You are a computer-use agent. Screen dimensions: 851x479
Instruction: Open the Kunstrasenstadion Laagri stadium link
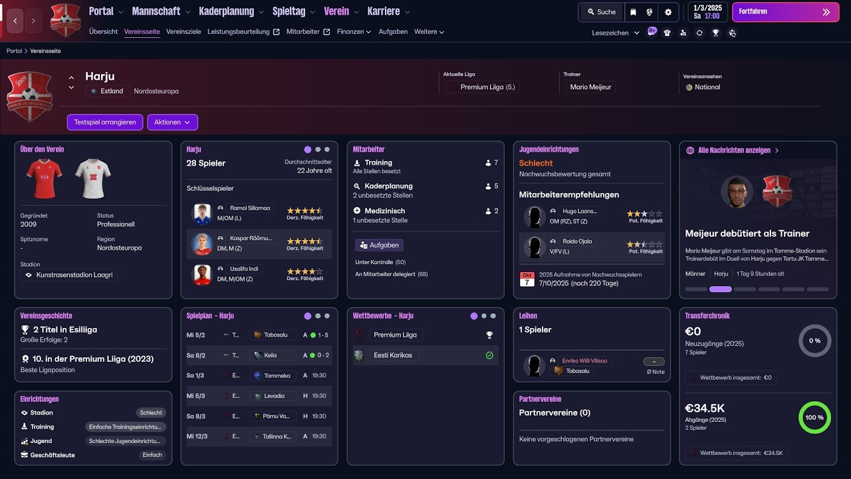(x=69, y=275)
